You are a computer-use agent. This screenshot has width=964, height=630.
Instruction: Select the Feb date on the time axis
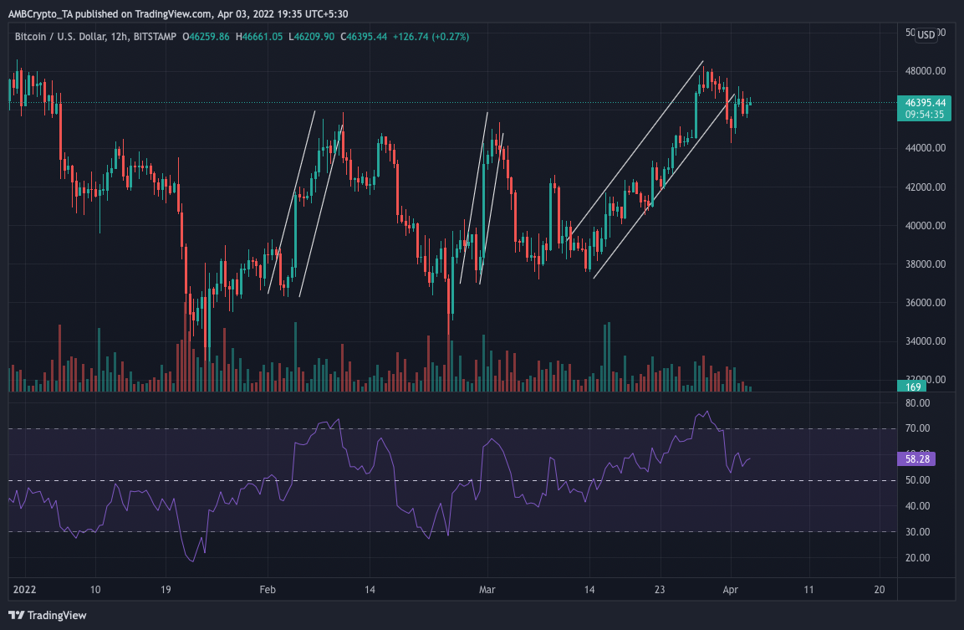(x=268, y=589)
